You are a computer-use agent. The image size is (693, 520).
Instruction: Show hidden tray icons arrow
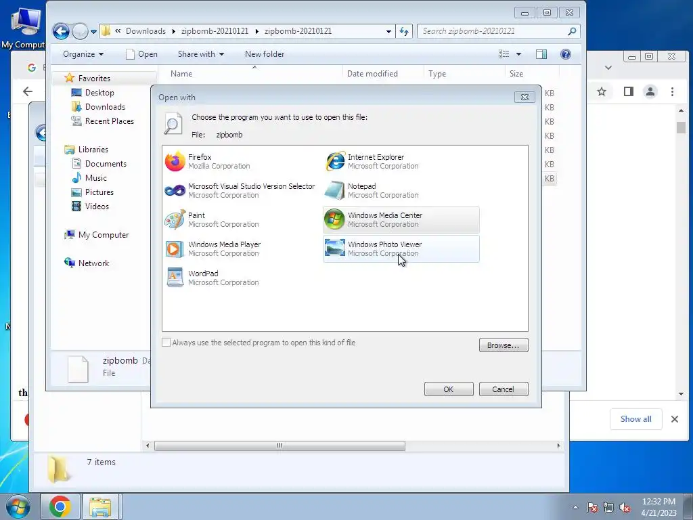(x=575, y=507)
